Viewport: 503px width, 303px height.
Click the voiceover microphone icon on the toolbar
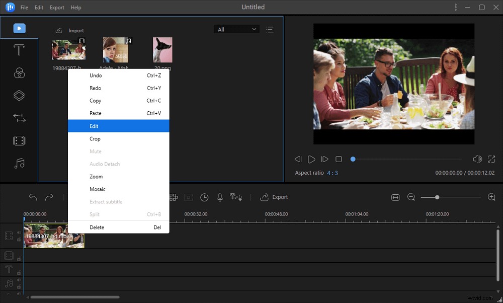click(220, 197)
